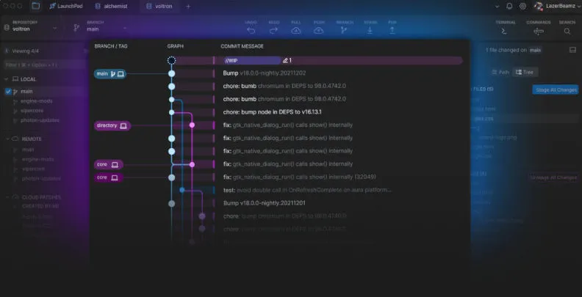Click the laptop icon on the directory label
Screen dimensions: 582x297
(x=123, y=126)
